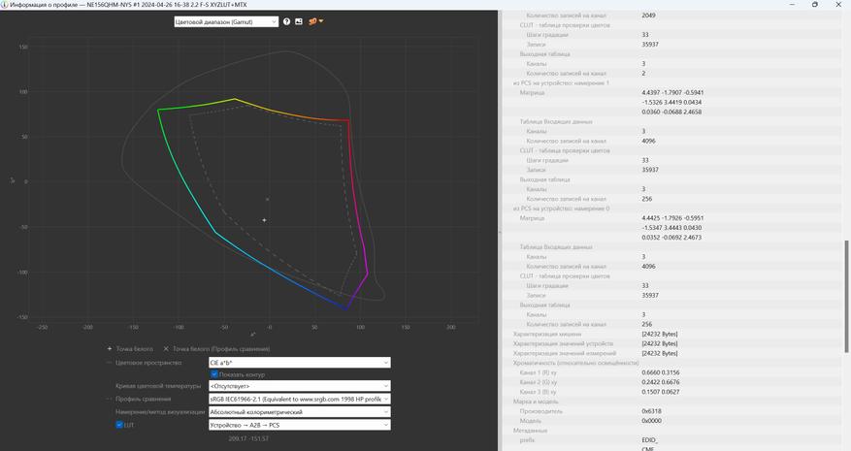Maximize the profile information window
Screen dimensions: 851x451
point(814,5)
